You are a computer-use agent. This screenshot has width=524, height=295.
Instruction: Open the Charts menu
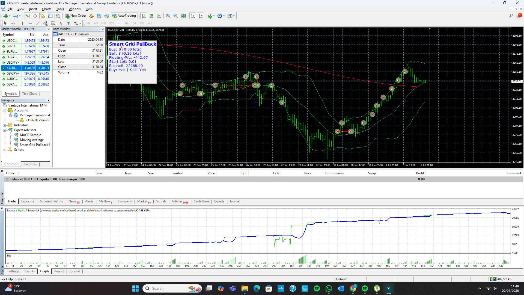[x=46, y=9]
